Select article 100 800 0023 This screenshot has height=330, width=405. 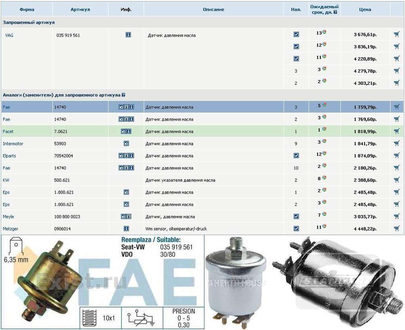(x=67, y=216)
